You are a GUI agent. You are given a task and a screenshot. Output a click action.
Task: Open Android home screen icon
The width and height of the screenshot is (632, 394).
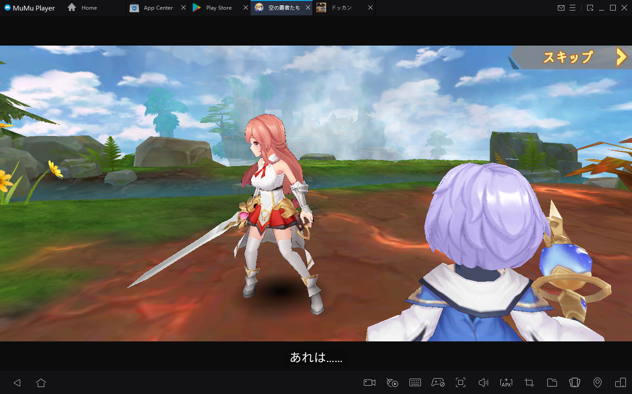point(41,383)
